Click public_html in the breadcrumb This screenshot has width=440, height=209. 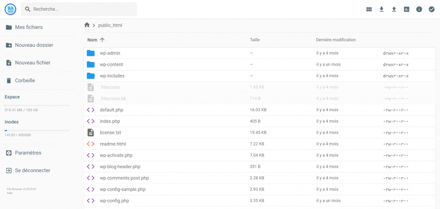(110, 25)
